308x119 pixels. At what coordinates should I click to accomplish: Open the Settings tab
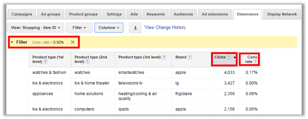tap(114, 14)
